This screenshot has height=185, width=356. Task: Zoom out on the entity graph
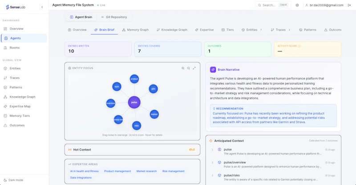(x=188, y=68)
